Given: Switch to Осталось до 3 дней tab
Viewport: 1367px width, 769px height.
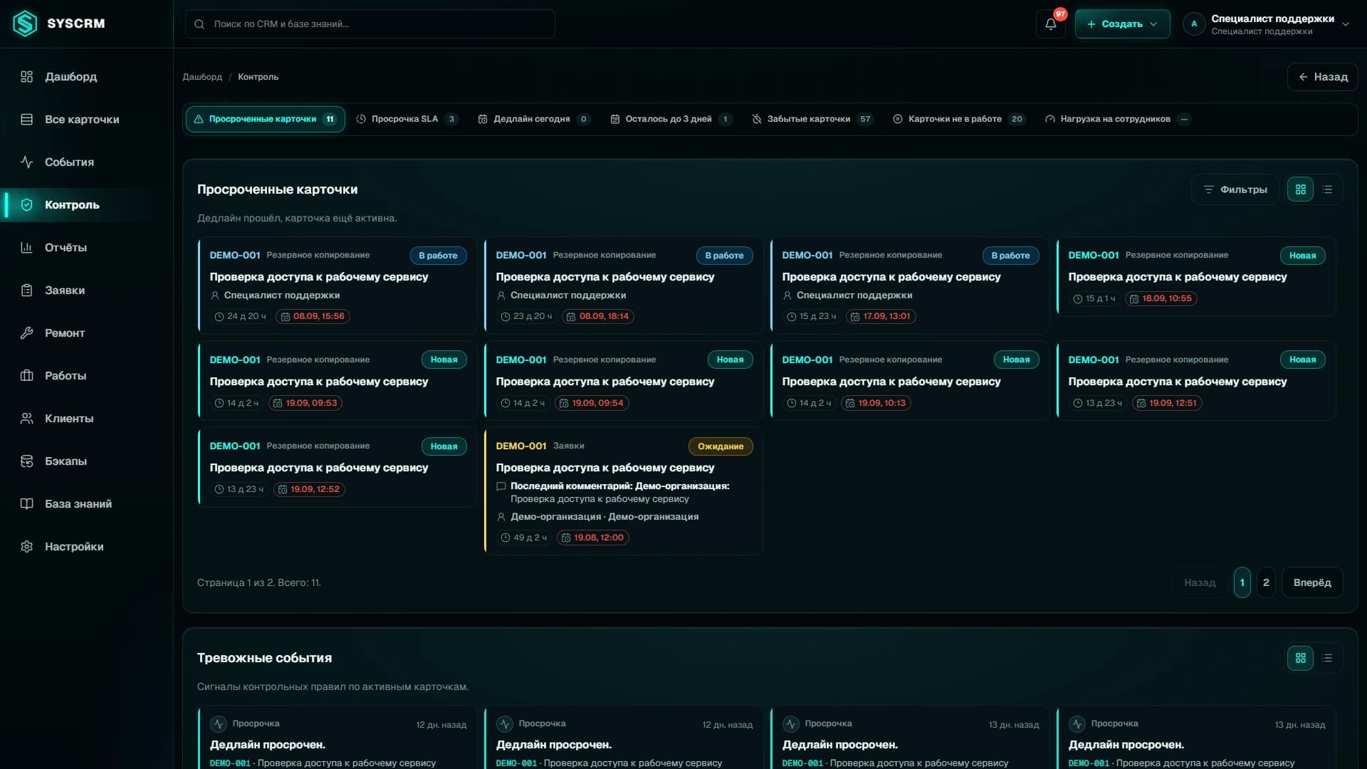Looking at the screenshot, I should tap(671, 119).
